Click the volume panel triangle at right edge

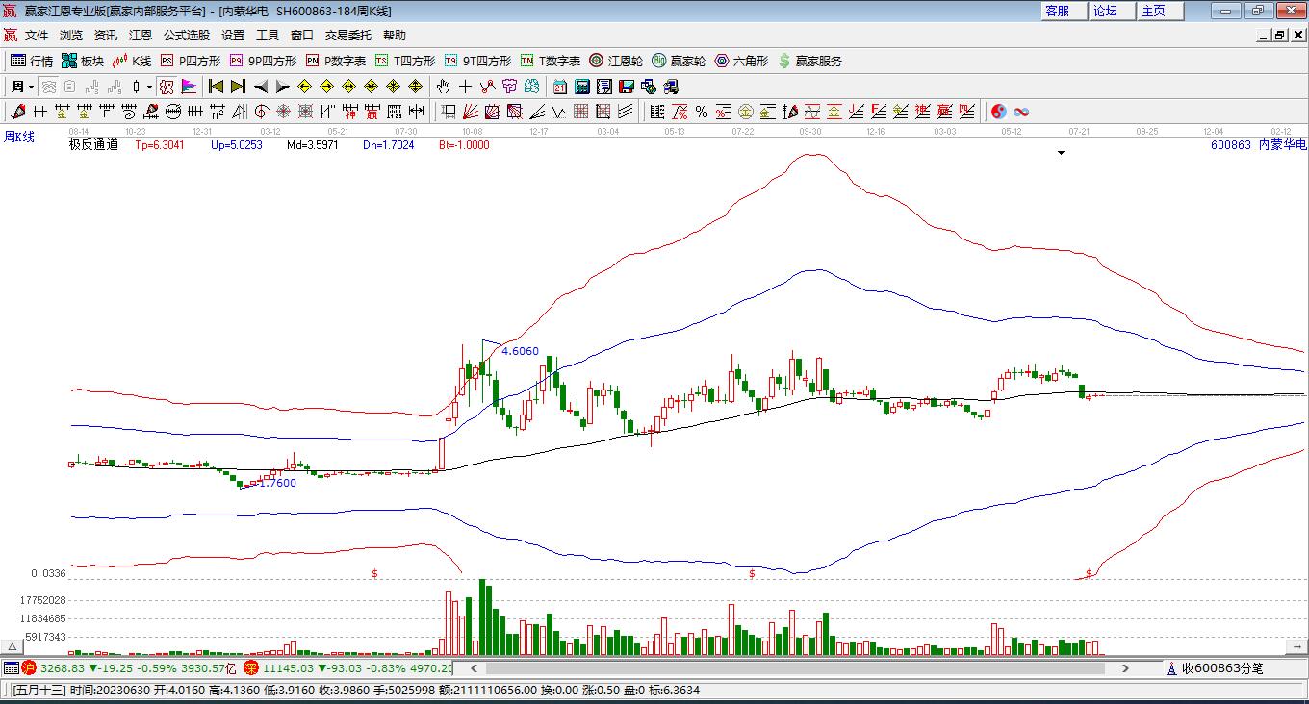pos(1297,647)
